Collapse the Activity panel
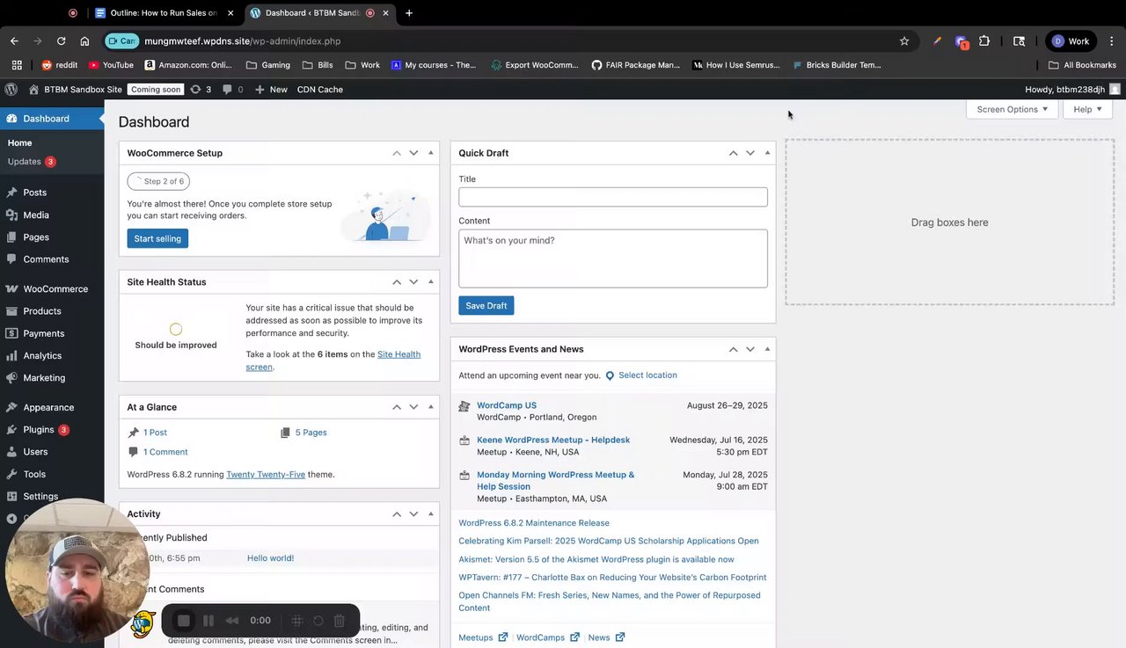This screenshot has width=1126, height=648. [x=430, y=514]
